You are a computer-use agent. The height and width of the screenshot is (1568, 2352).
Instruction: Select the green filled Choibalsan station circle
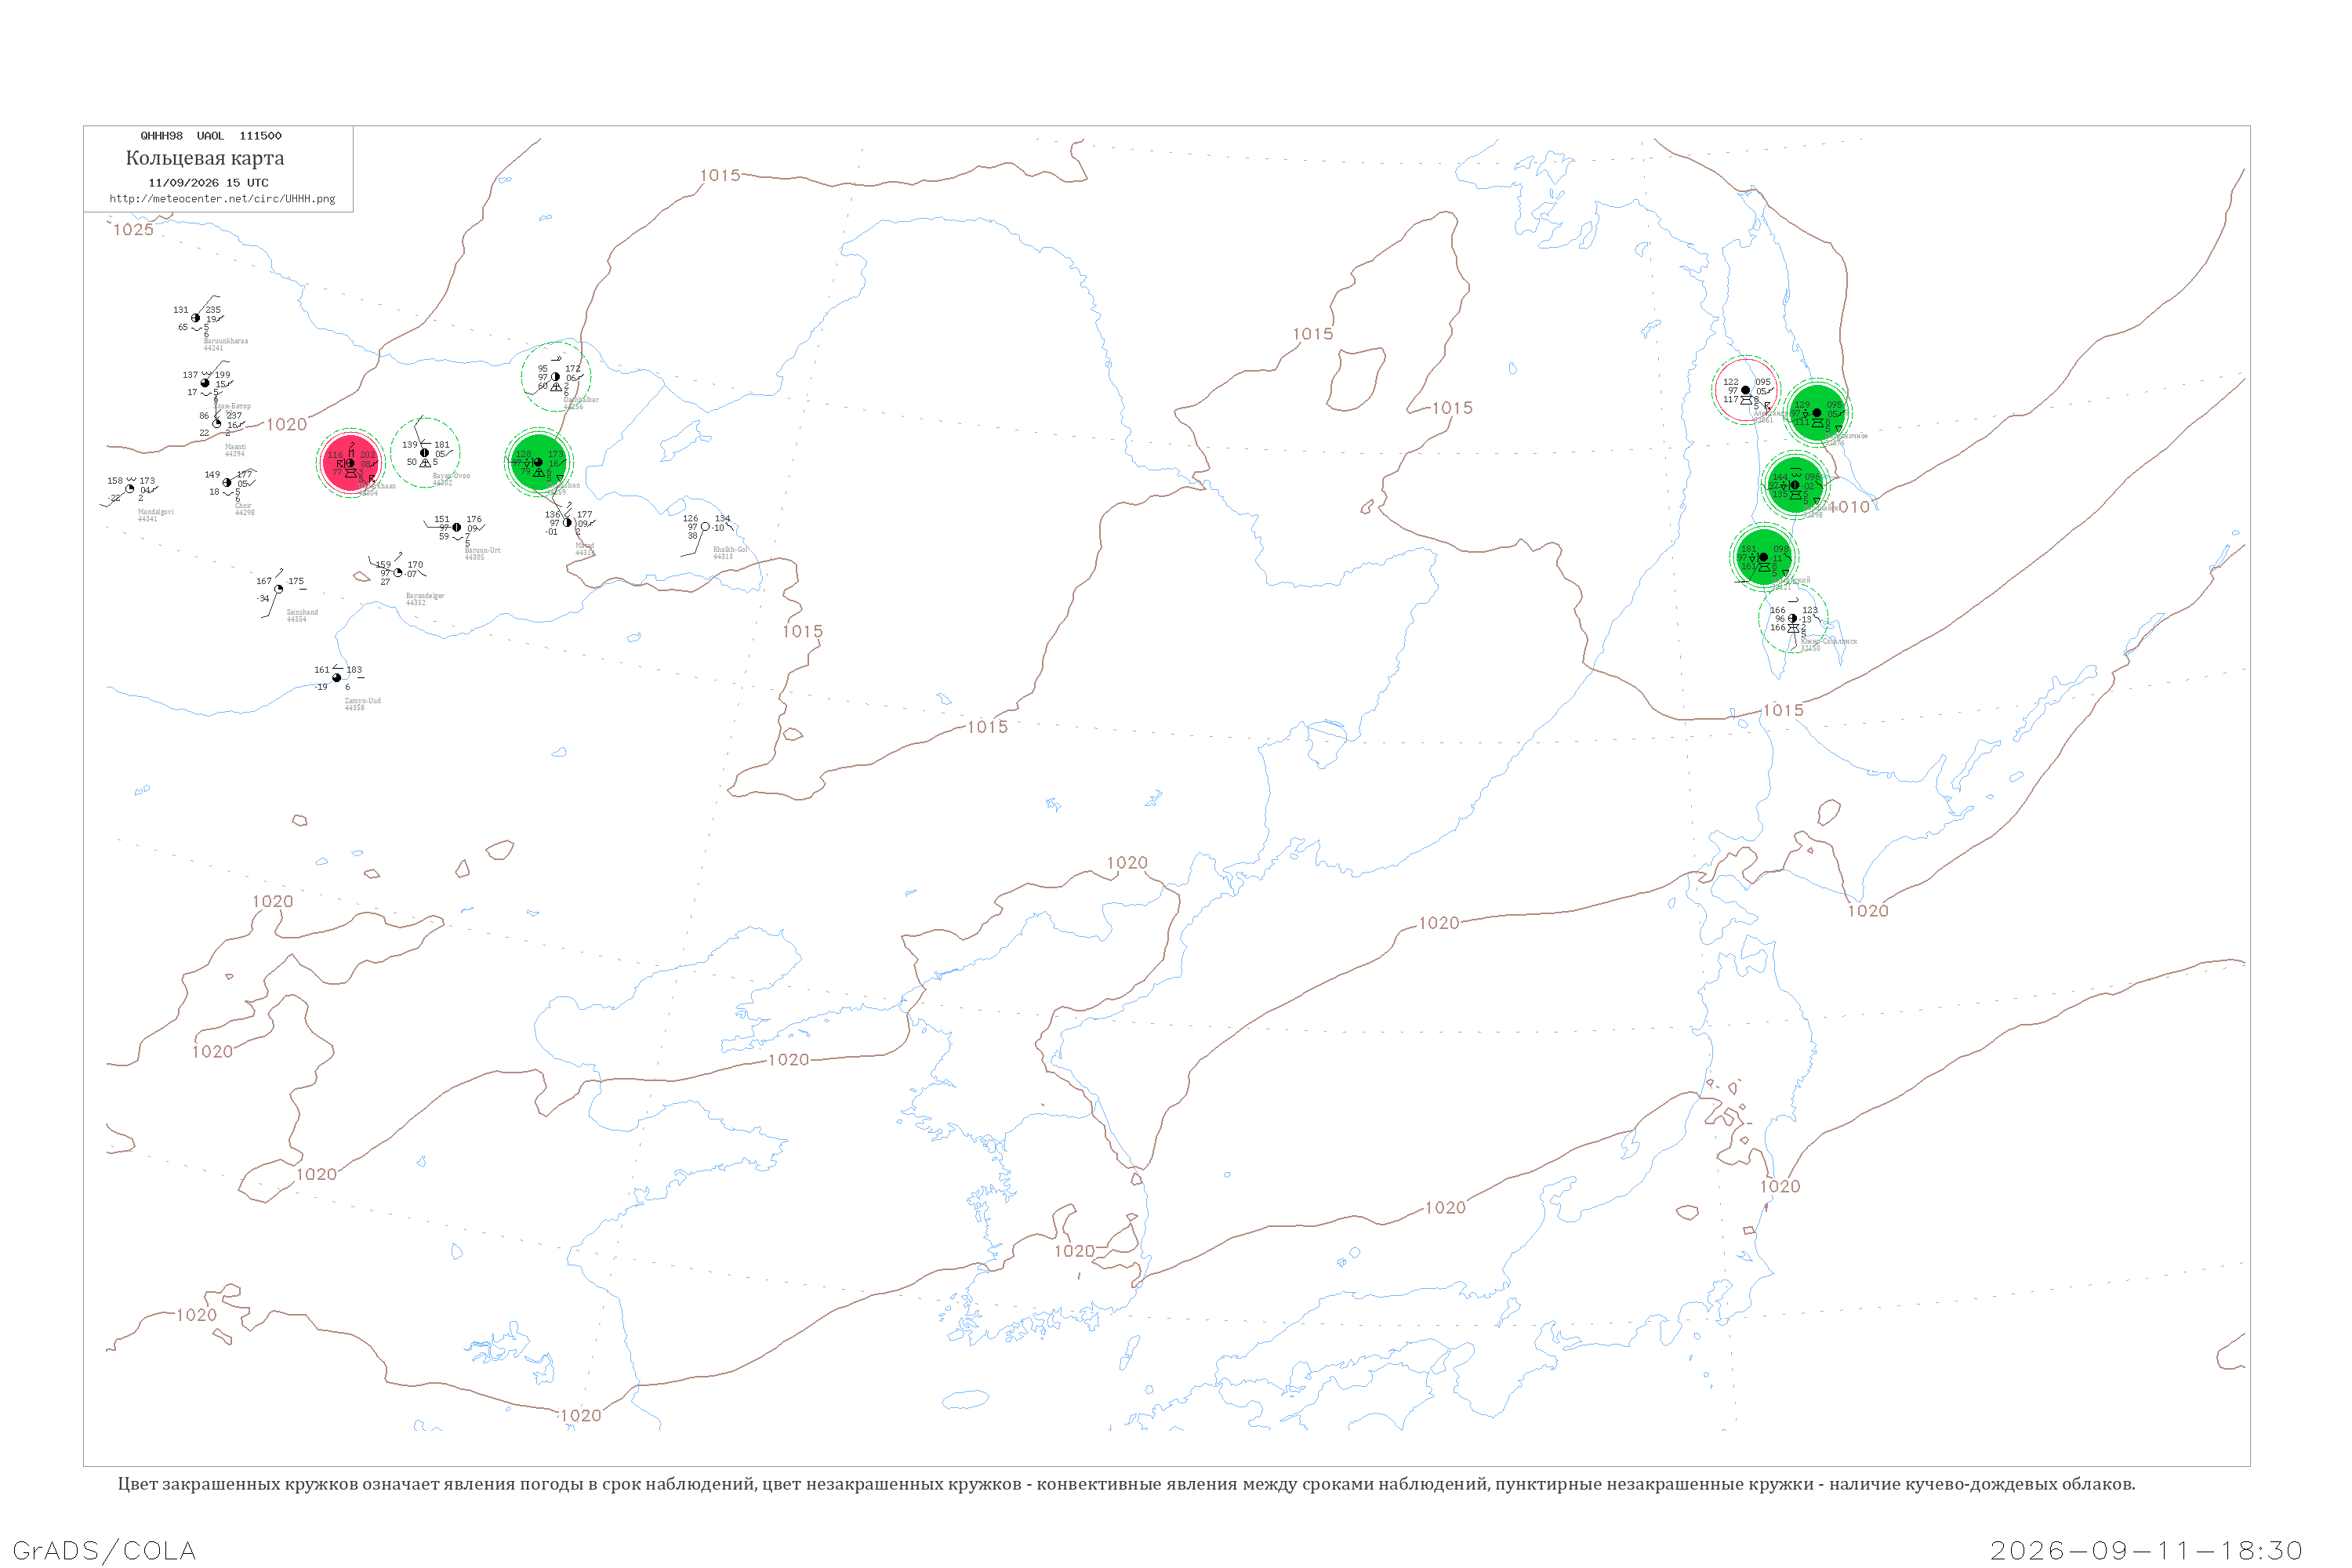pyautogui.click(x=538, y=462)
